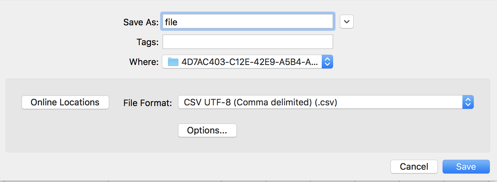Click the "Where:" label

coord(144,62)
